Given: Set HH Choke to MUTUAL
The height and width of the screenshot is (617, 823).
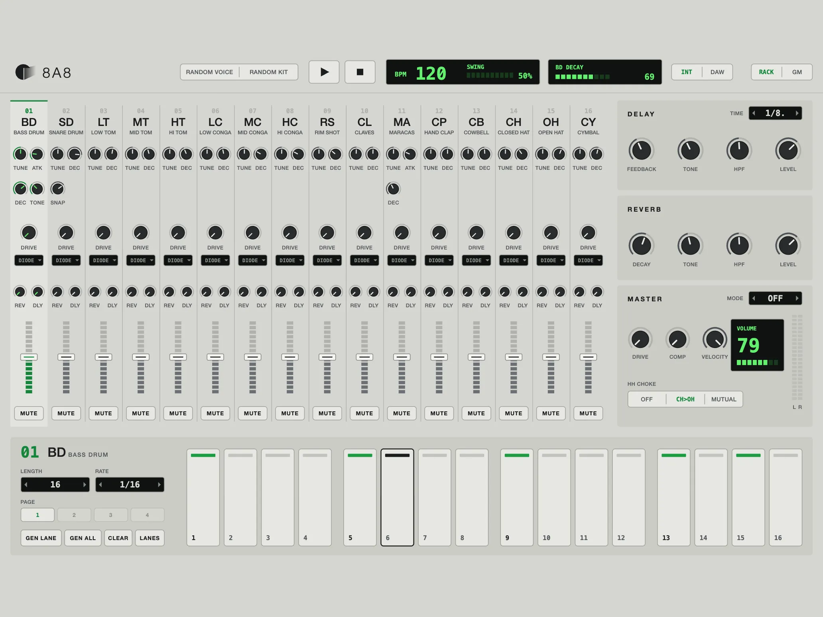Looking at the screenshot, I should pos(723,399).
